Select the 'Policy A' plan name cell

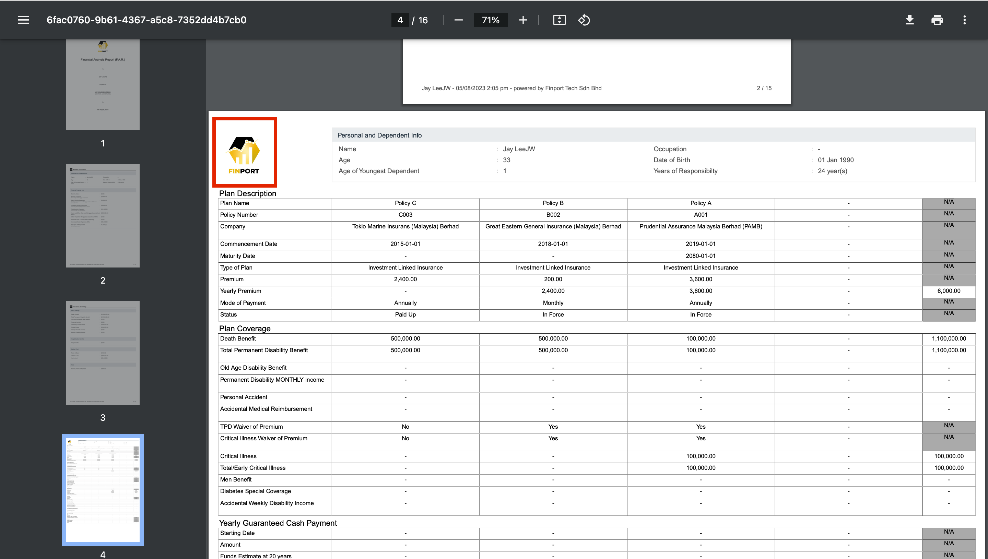pyautogui.click(x=701, y=203)
